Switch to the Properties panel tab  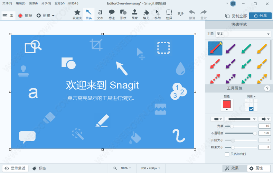(259, 168)
